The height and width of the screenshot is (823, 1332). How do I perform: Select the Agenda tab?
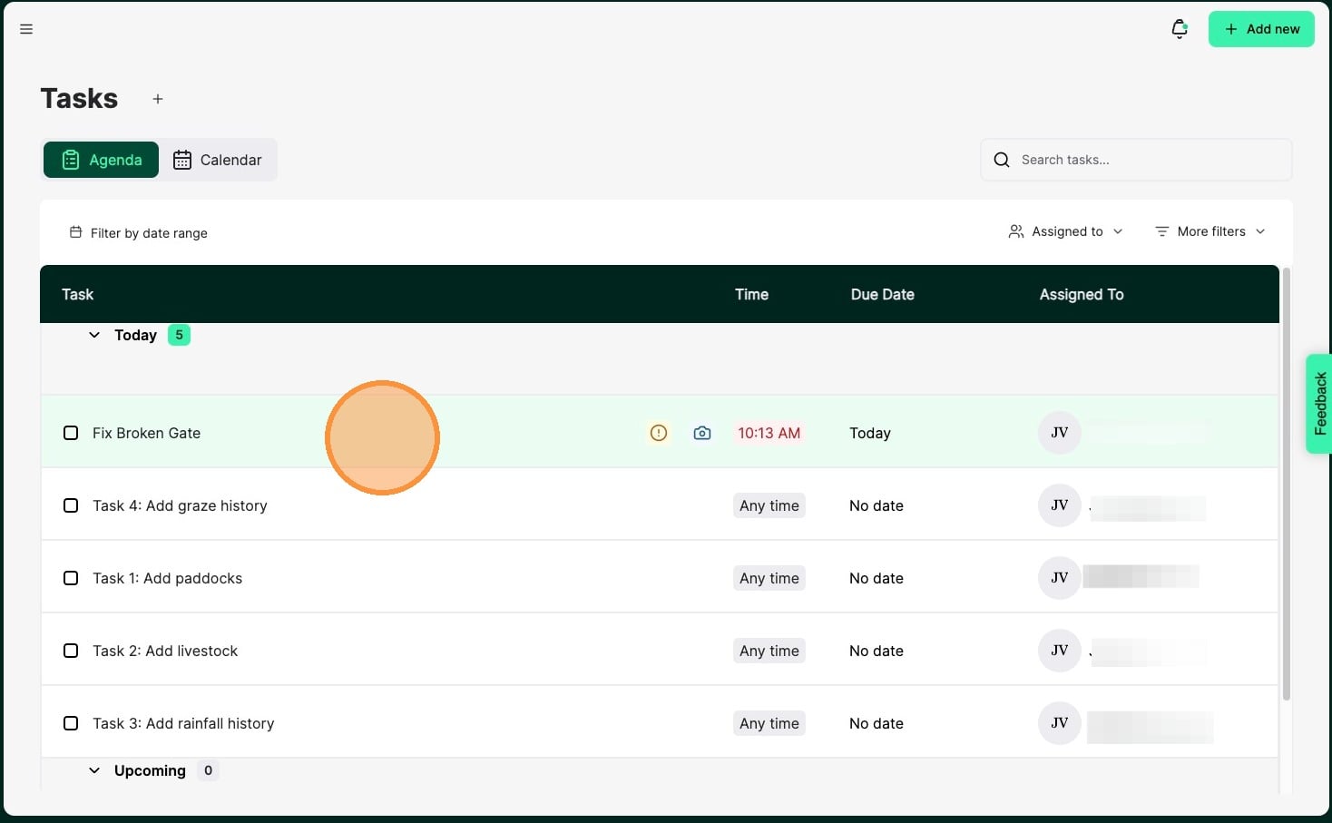[x=102, y=160]
